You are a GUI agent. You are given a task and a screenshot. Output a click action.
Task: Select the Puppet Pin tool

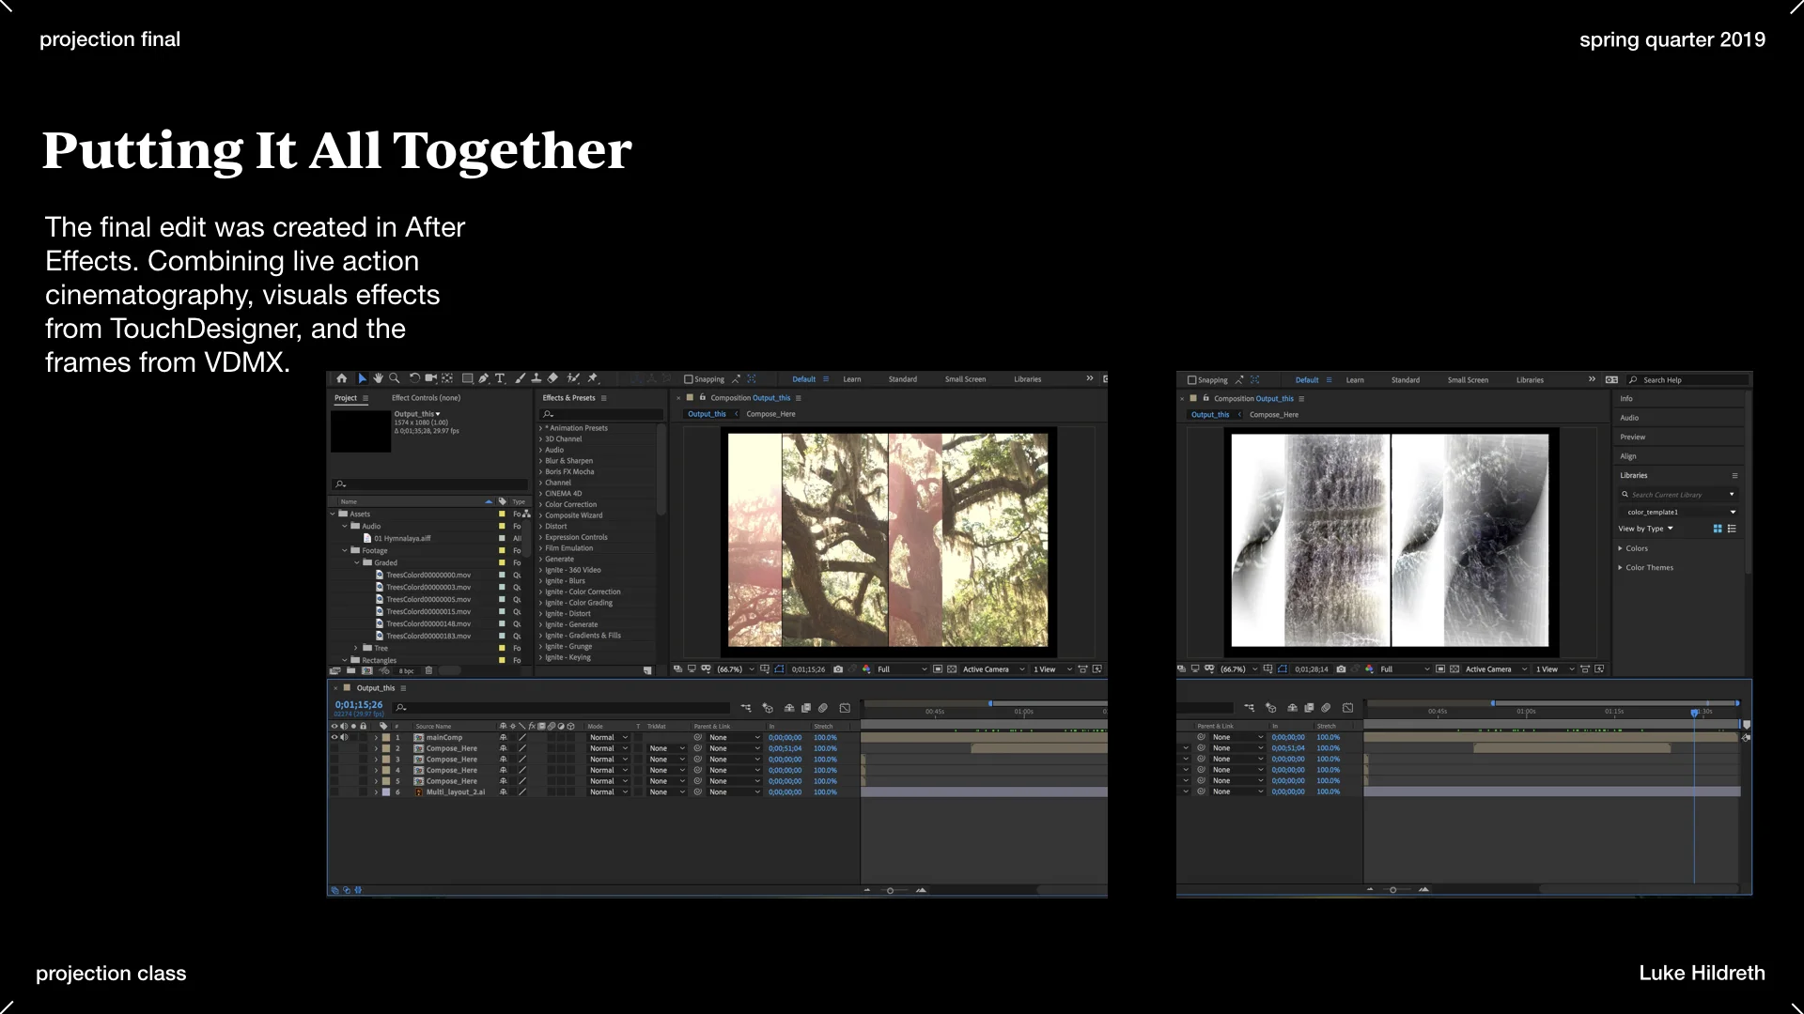[x=593, y=378]
